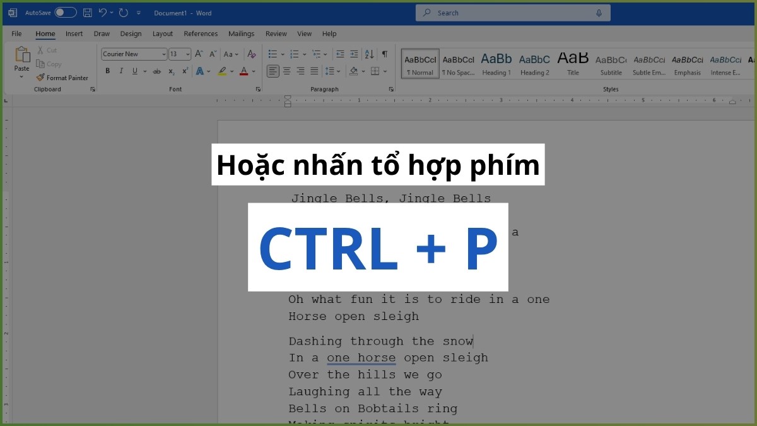Click the Center alignment icon

[x=286, y=71]
